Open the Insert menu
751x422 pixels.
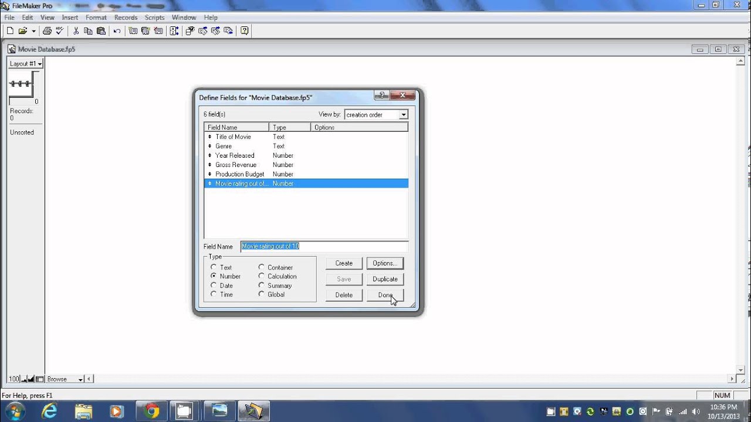70,18
